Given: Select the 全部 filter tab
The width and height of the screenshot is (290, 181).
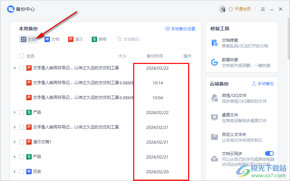Looking at the screenshot, I should coord(28,39).
